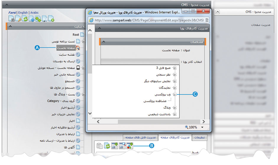The height and width of the screenshot is (165, 278).
Task: Switch the language to English
Action: tap(23, 13)
